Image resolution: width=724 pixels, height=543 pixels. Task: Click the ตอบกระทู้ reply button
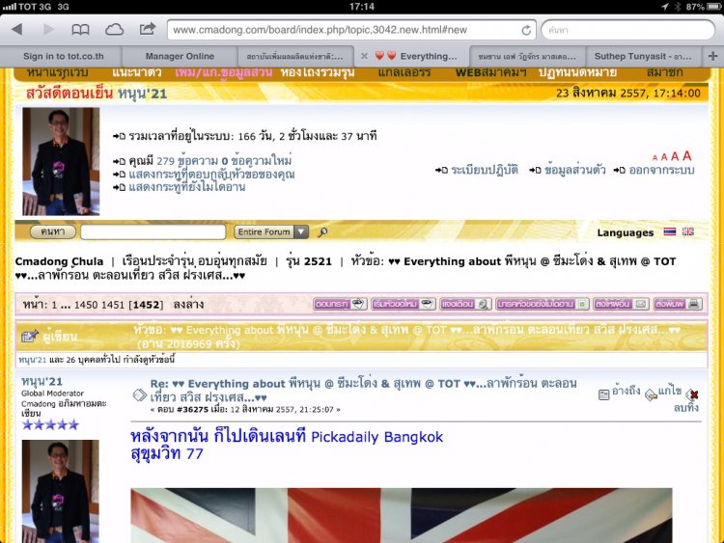tap(341, 304)
